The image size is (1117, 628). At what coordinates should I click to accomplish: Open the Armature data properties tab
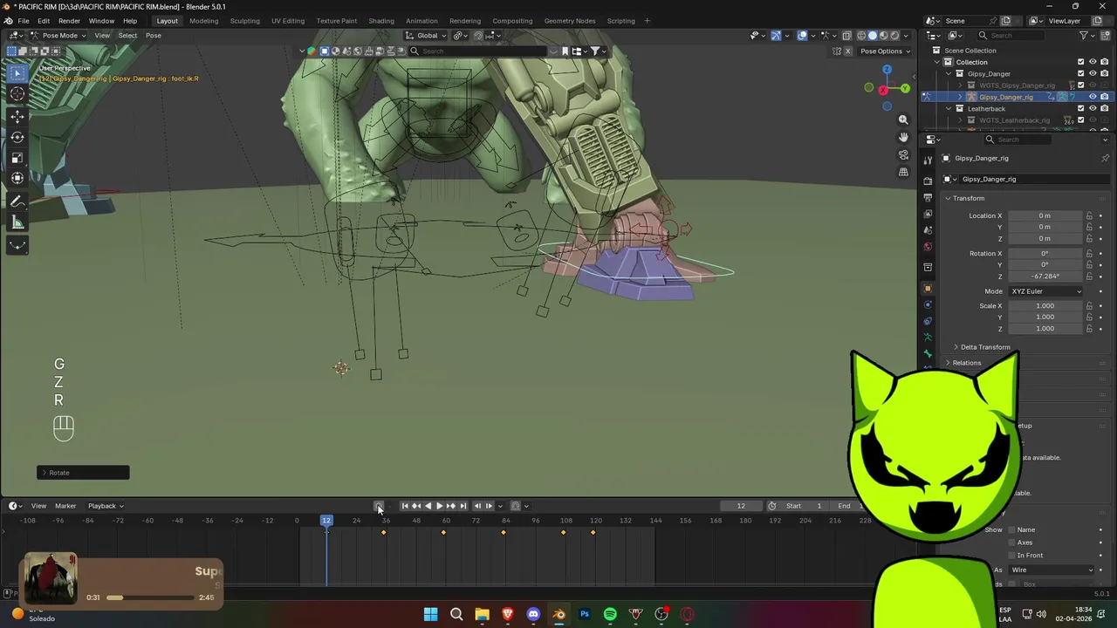(928, 338)
